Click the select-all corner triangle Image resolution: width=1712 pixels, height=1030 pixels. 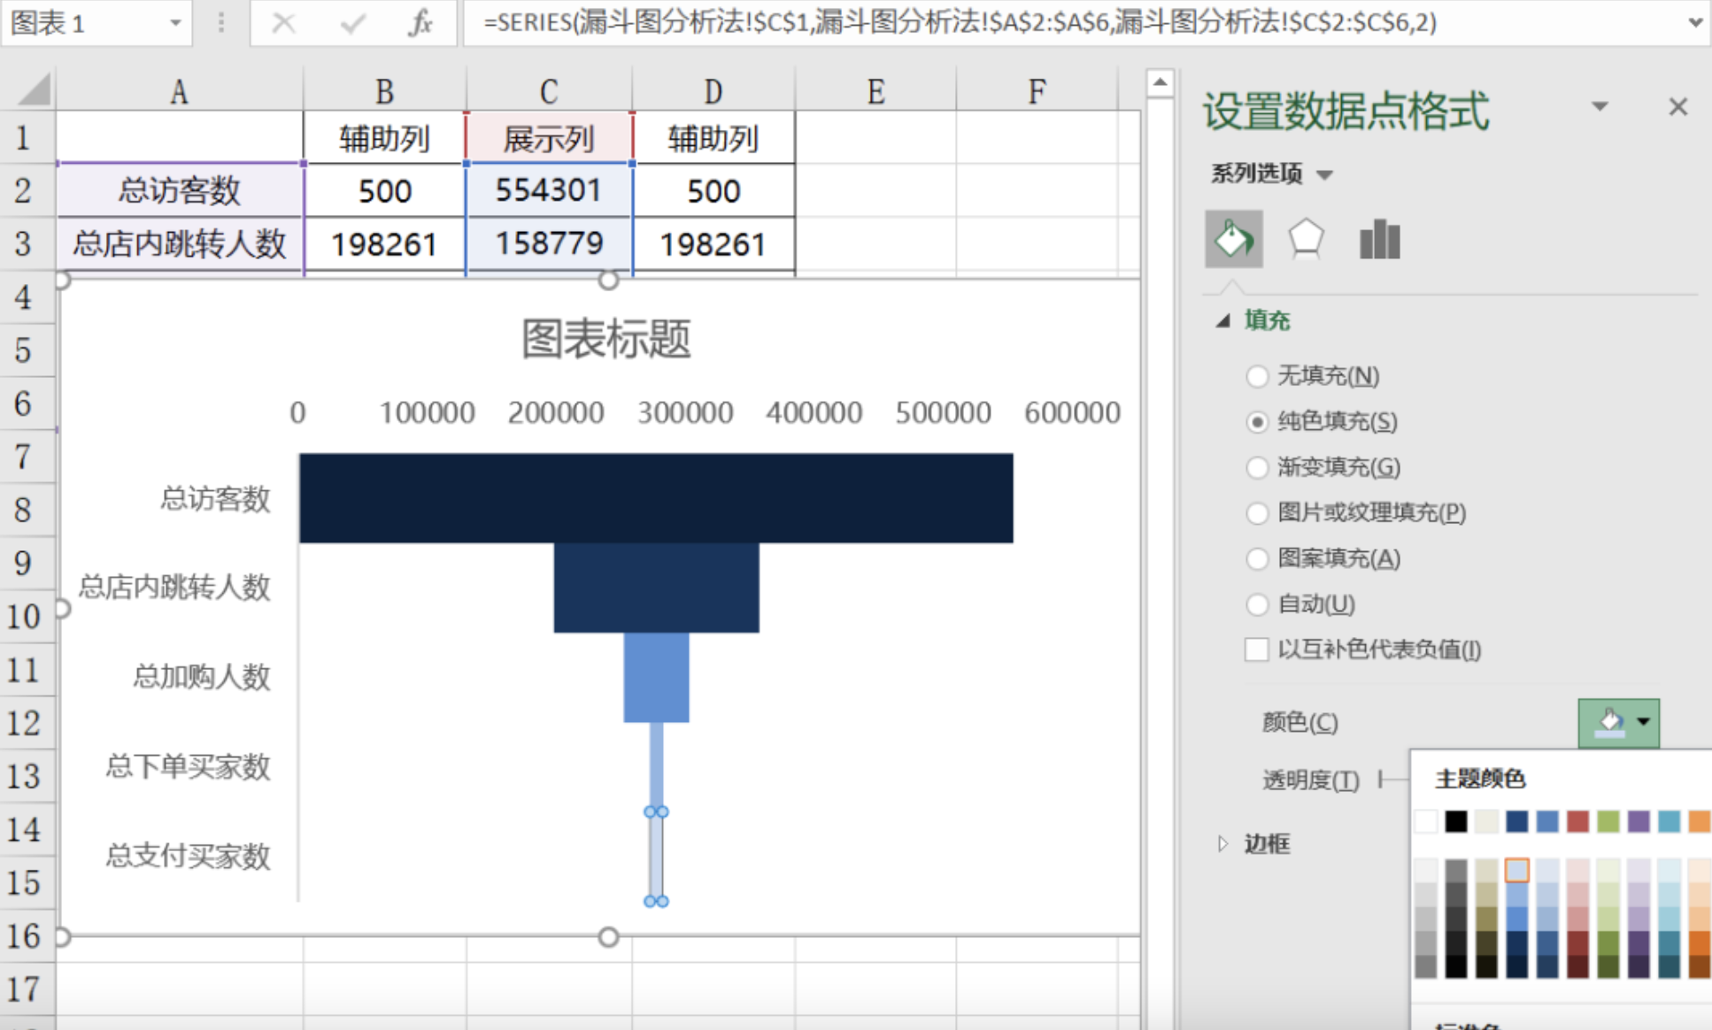pyautogui.click(x=34, y=90)
